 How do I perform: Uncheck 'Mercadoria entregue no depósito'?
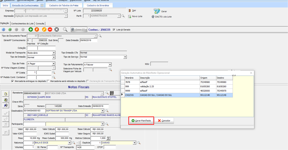click(x=13, y=81)
